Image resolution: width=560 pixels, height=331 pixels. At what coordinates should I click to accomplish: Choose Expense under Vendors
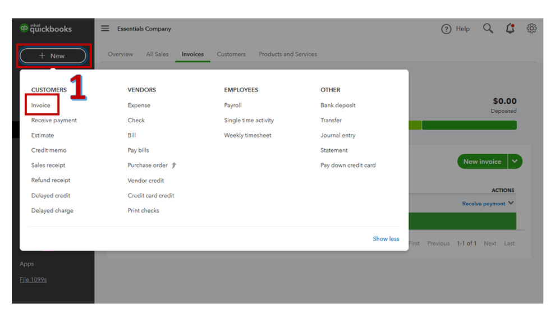(x=139, y=105)
